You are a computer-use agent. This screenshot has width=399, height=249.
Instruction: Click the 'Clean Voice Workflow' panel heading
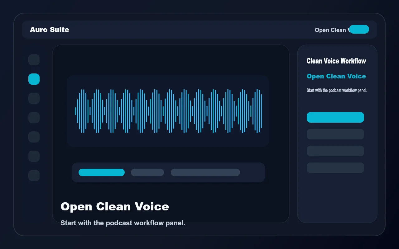click(336, 61)
